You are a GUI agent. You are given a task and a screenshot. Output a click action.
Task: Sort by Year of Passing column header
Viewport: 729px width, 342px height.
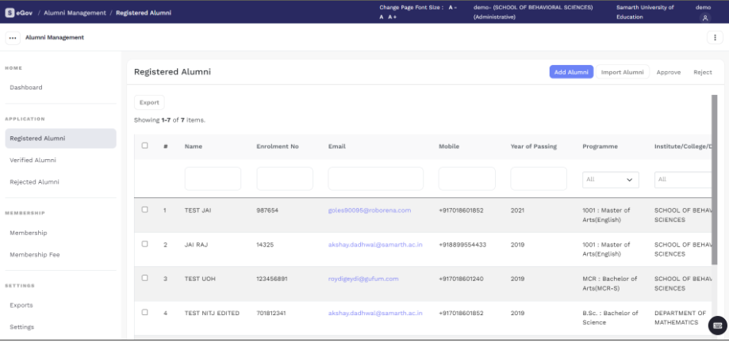[534, 146]
